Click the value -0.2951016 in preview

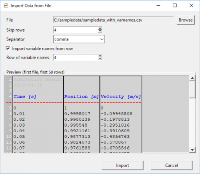(x=115, y=125)
